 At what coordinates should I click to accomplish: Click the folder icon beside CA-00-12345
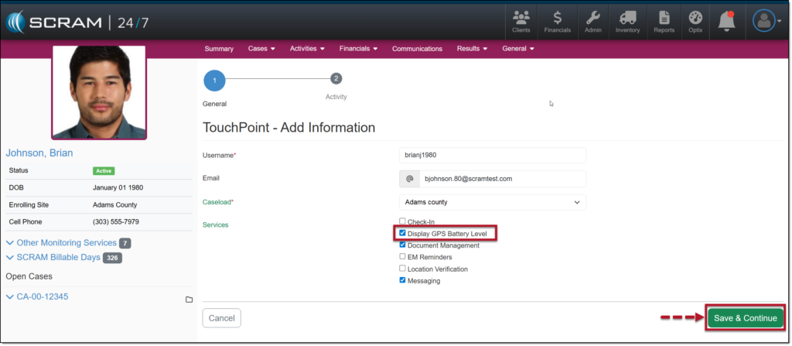pyautogui.click(x=188, y=300)
